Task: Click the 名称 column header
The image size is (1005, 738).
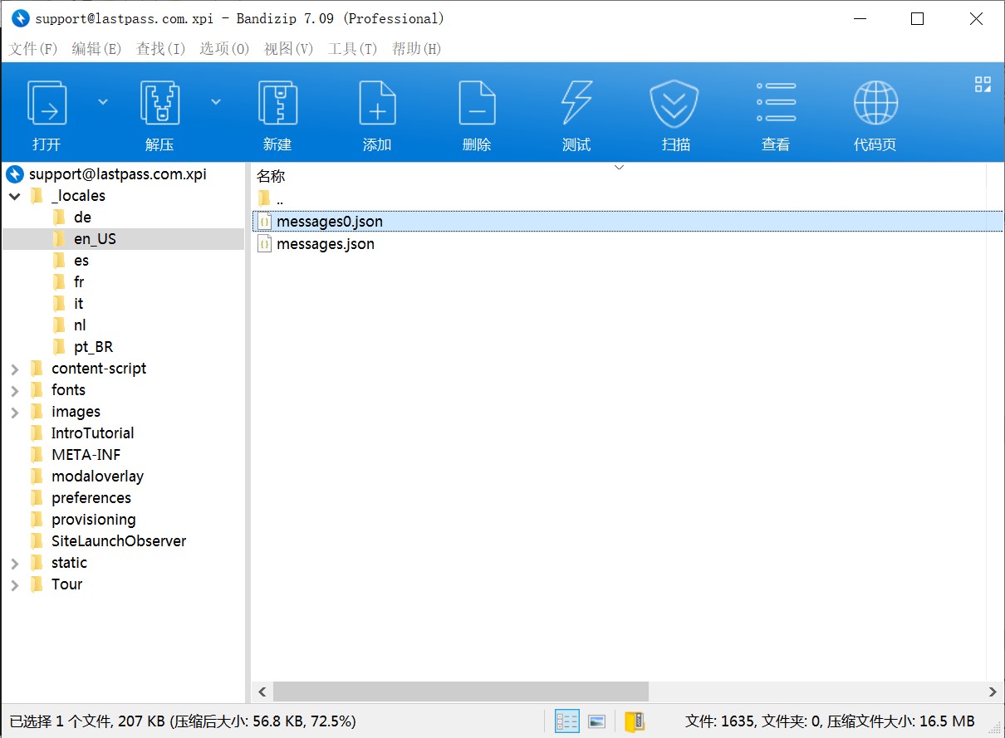Action: coord(271,176)
